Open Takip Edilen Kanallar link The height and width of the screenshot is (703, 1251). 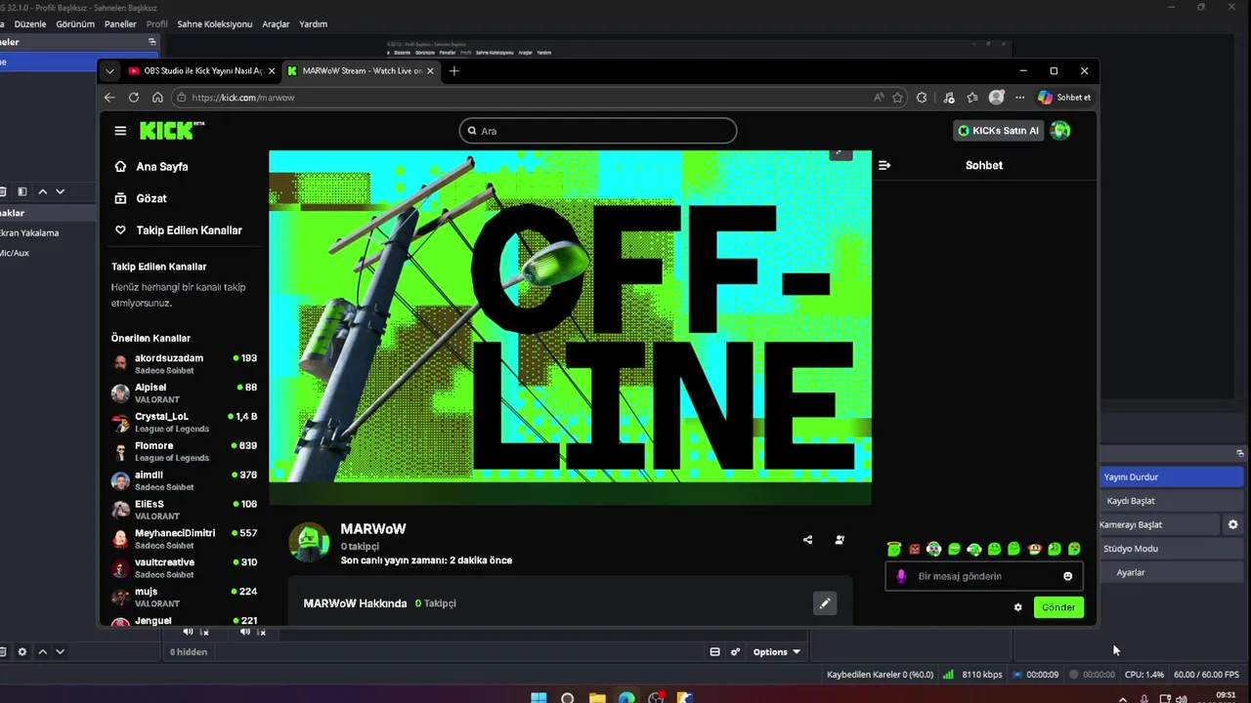pos(178,230)
